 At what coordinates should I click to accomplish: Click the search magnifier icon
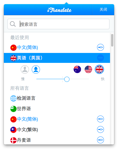pos(13,24)
